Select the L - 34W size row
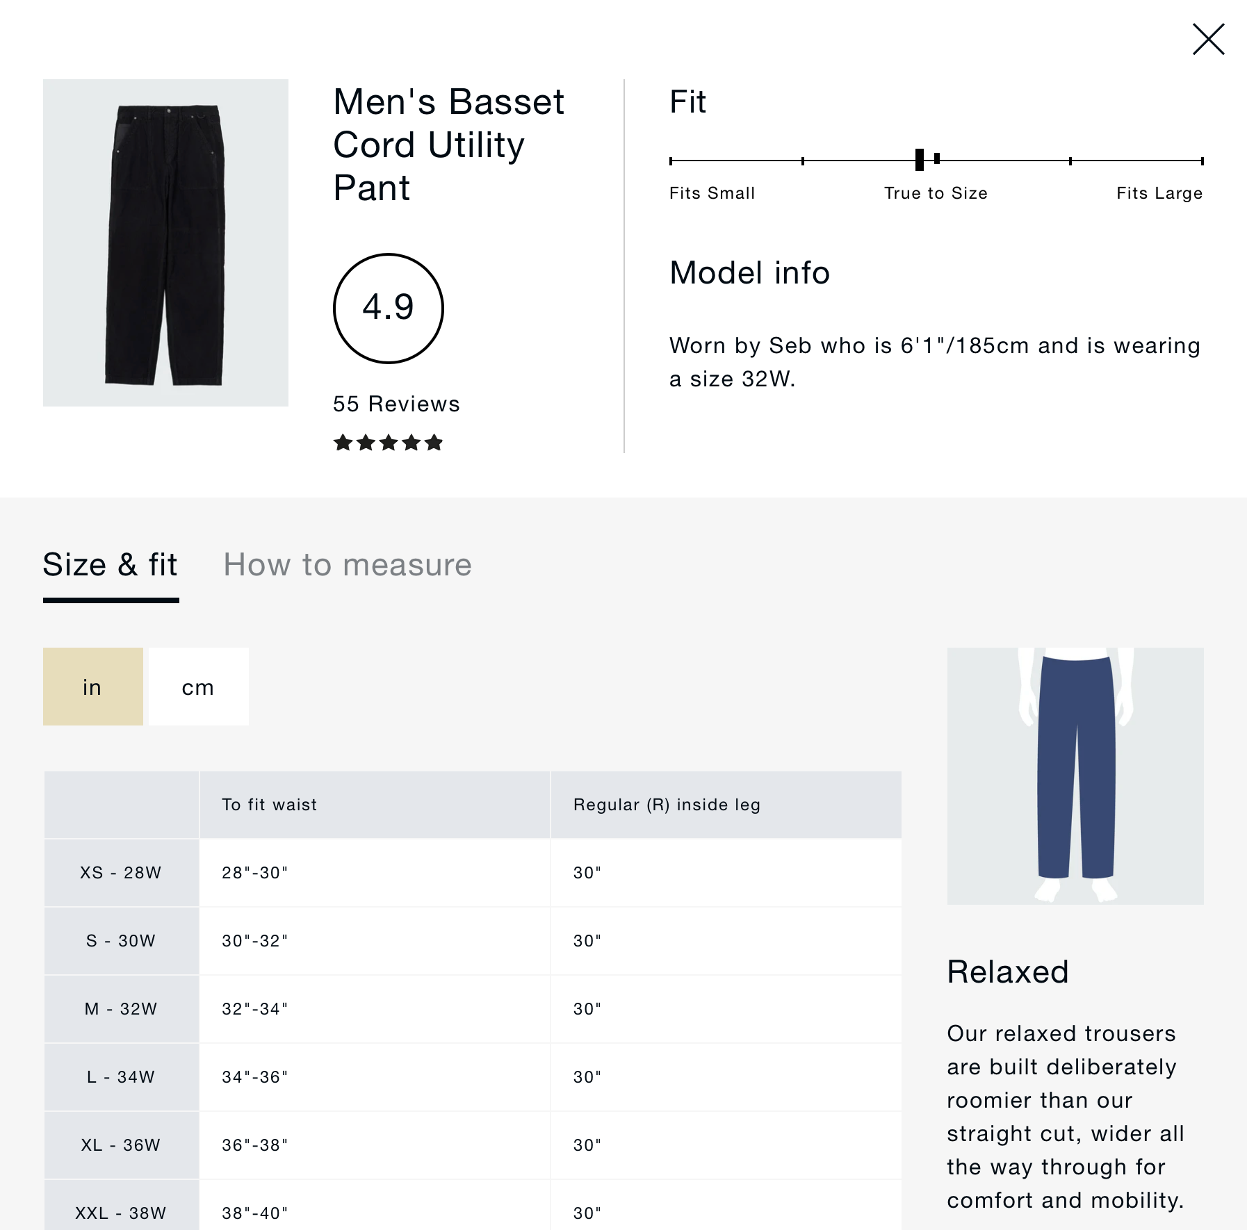 click(121, 1077)
